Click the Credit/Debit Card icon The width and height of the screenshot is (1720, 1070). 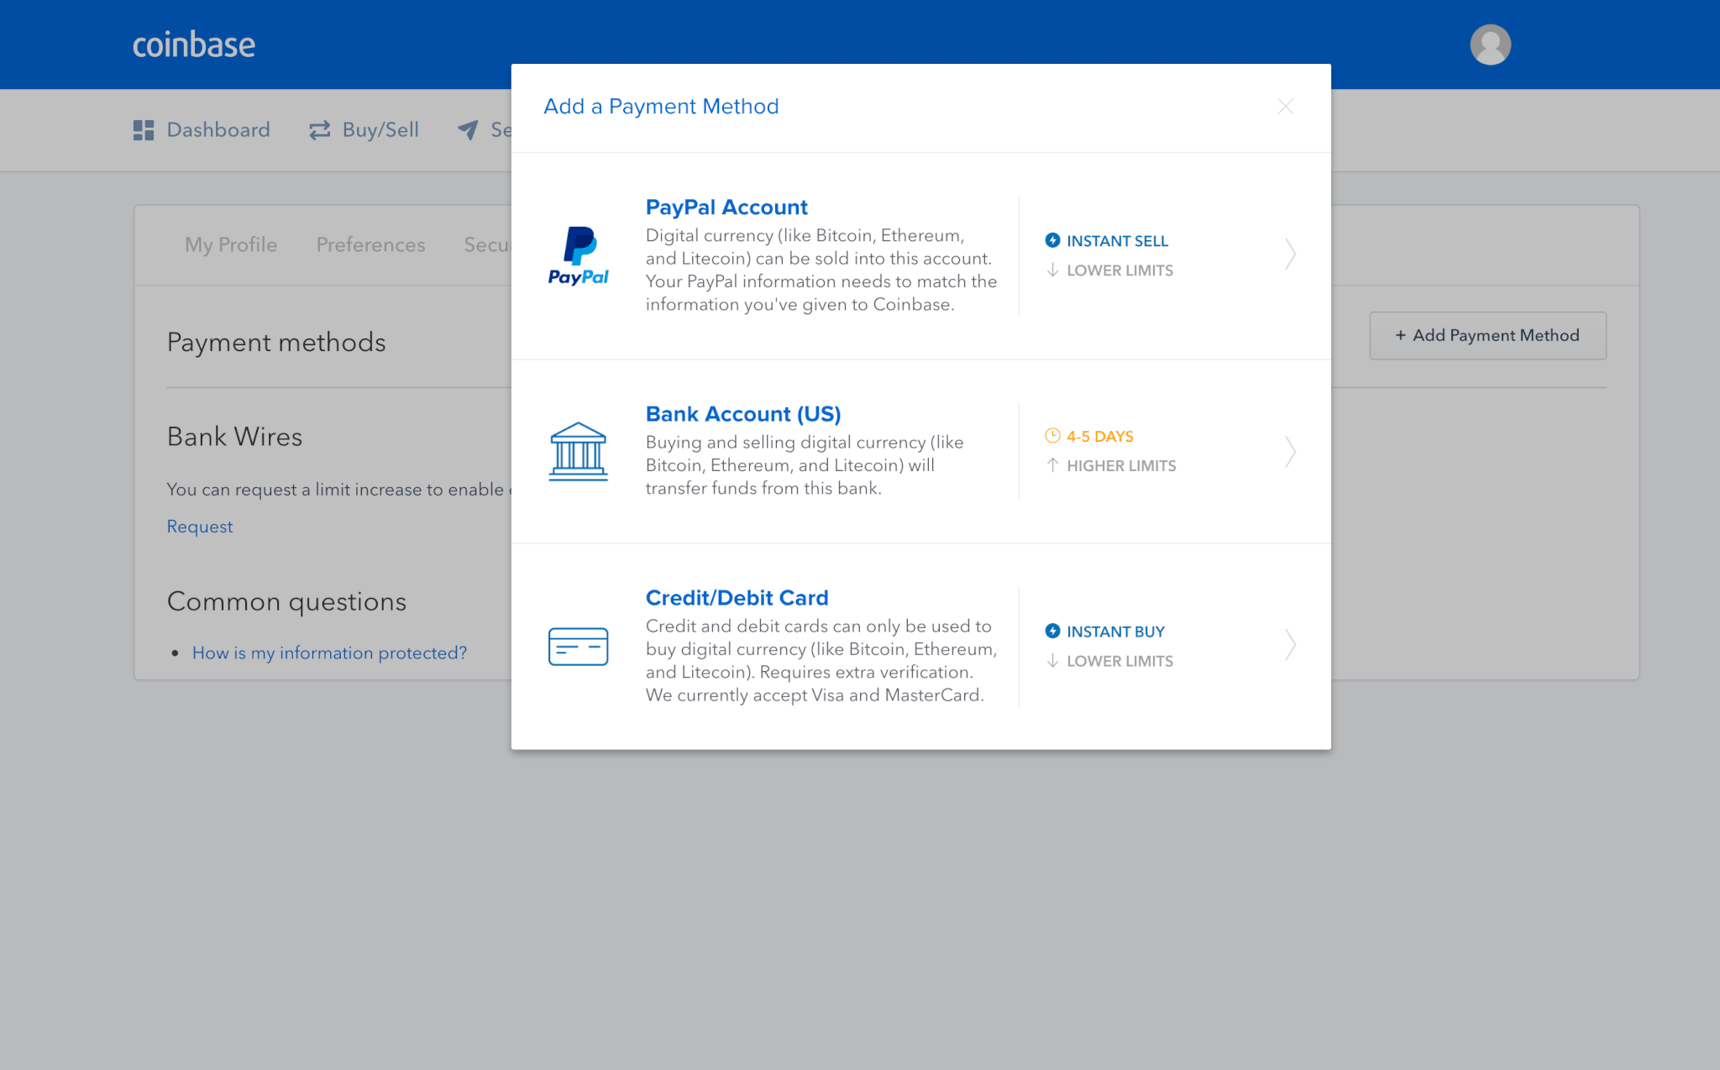pos(579,645)
